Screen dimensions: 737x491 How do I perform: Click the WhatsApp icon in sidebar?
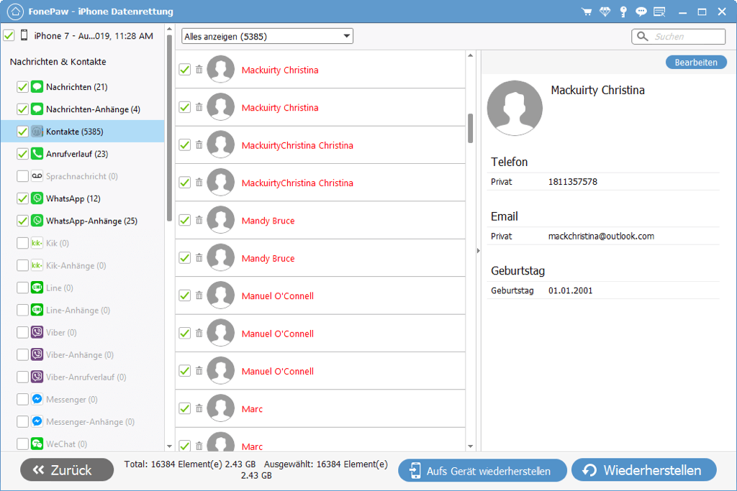(x=37, y=198)
